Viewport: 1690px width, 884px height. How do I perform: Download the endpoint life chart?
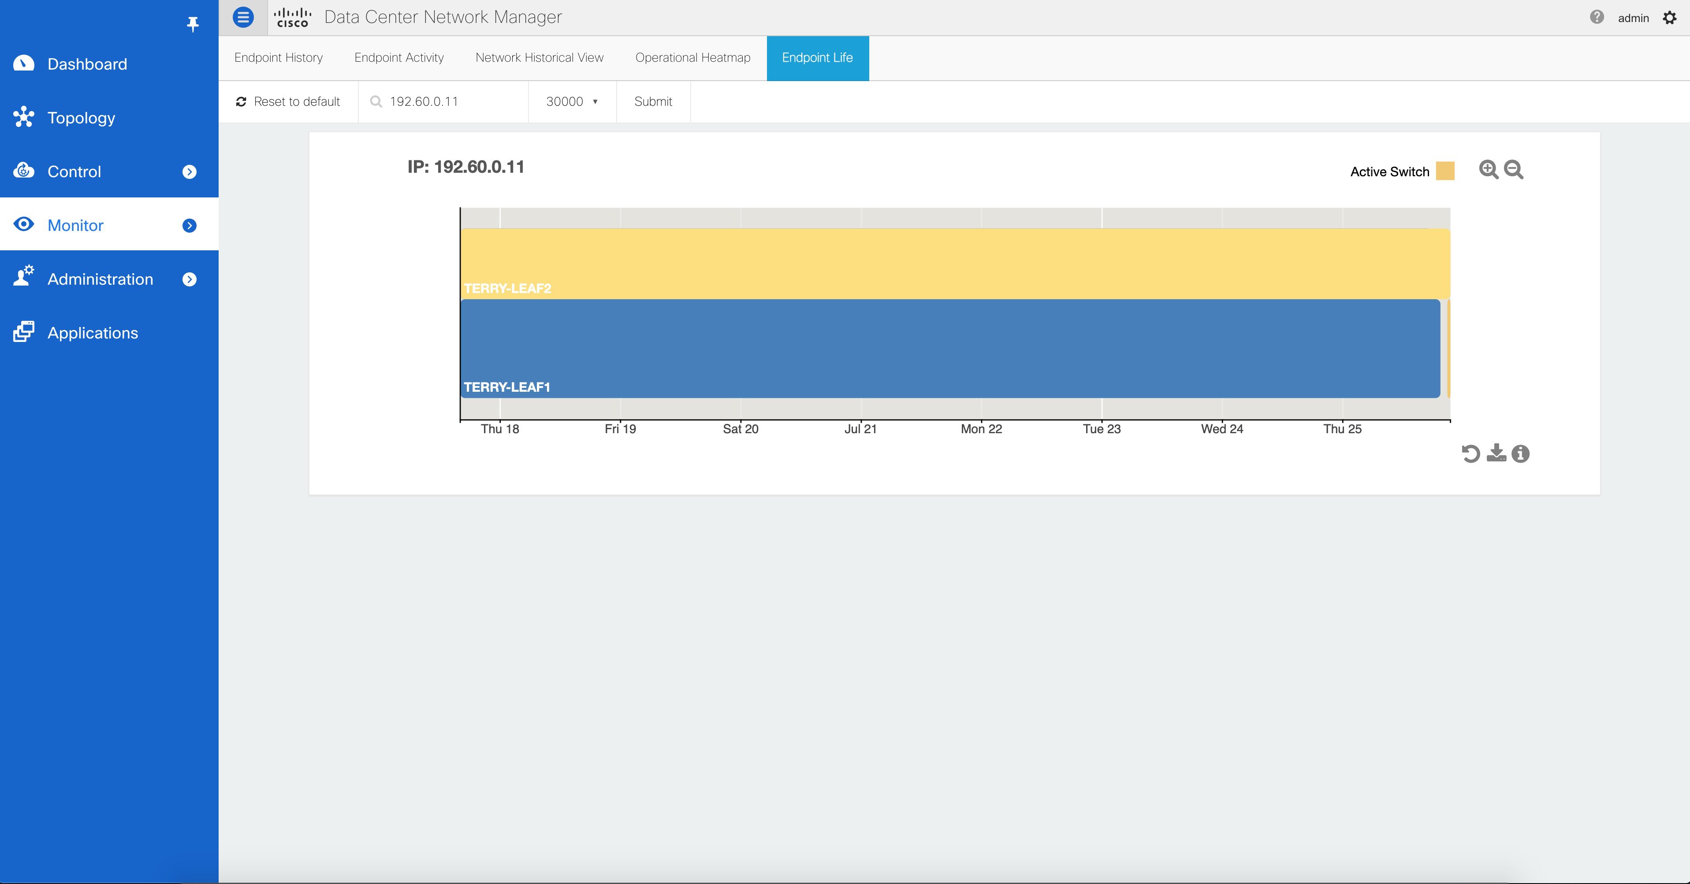pyautogui.click(x=1496, y=453)
